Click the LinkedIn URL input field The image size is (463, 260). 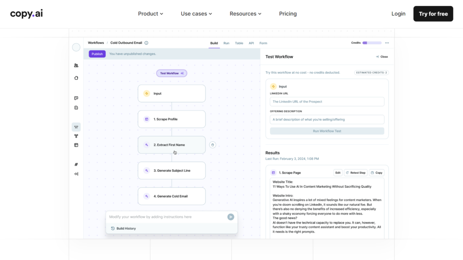pyautogui.click(x=327, y=102)
